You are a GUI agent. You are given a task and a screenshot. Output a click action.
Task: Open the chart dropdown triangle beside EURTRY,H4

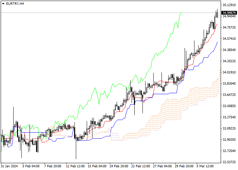[3, 4]
